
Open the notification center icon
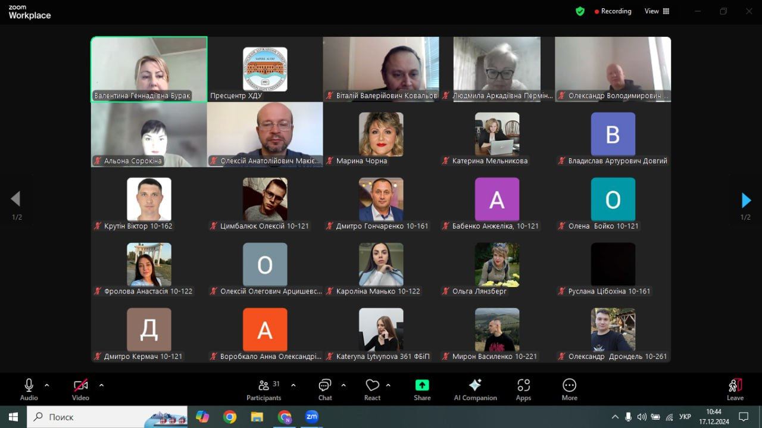pyautogui.click(x=743, y=417)
